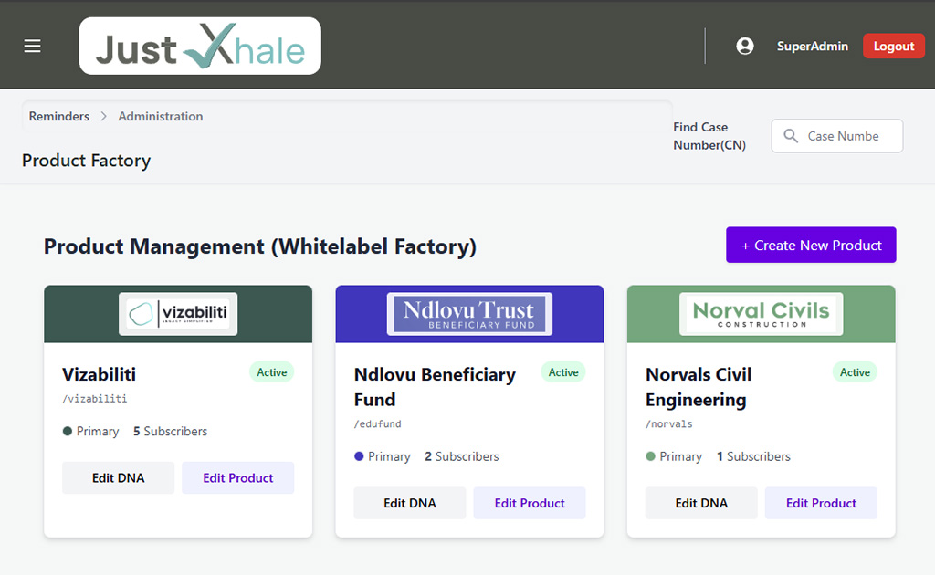Select the Ndlovu Beneficiary Fund title
The width and height of the screenshot is (935, 575).
[x=435, y=387]
